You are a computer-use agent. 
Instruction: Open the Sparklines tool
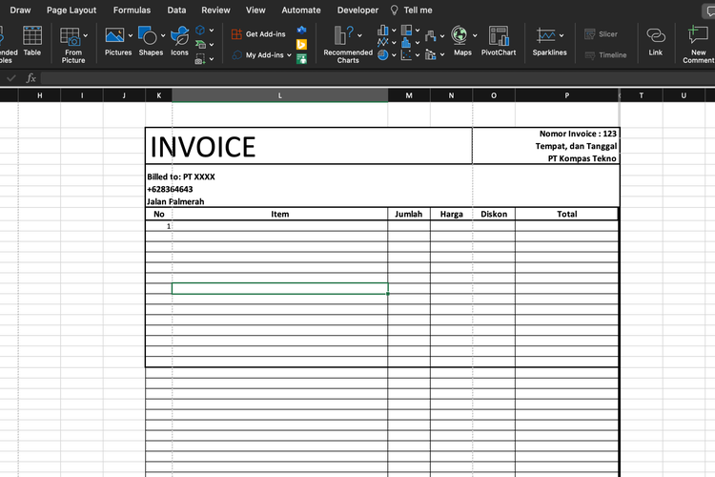coord(549,41)
